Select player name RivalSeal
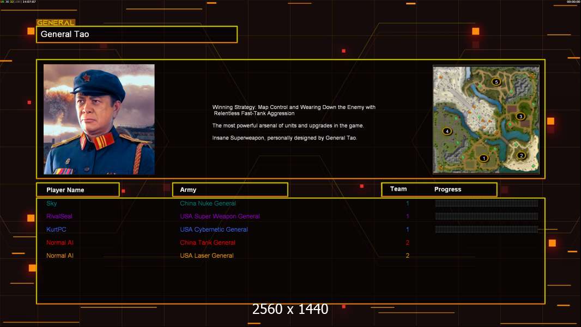 [x=59, y=216]
